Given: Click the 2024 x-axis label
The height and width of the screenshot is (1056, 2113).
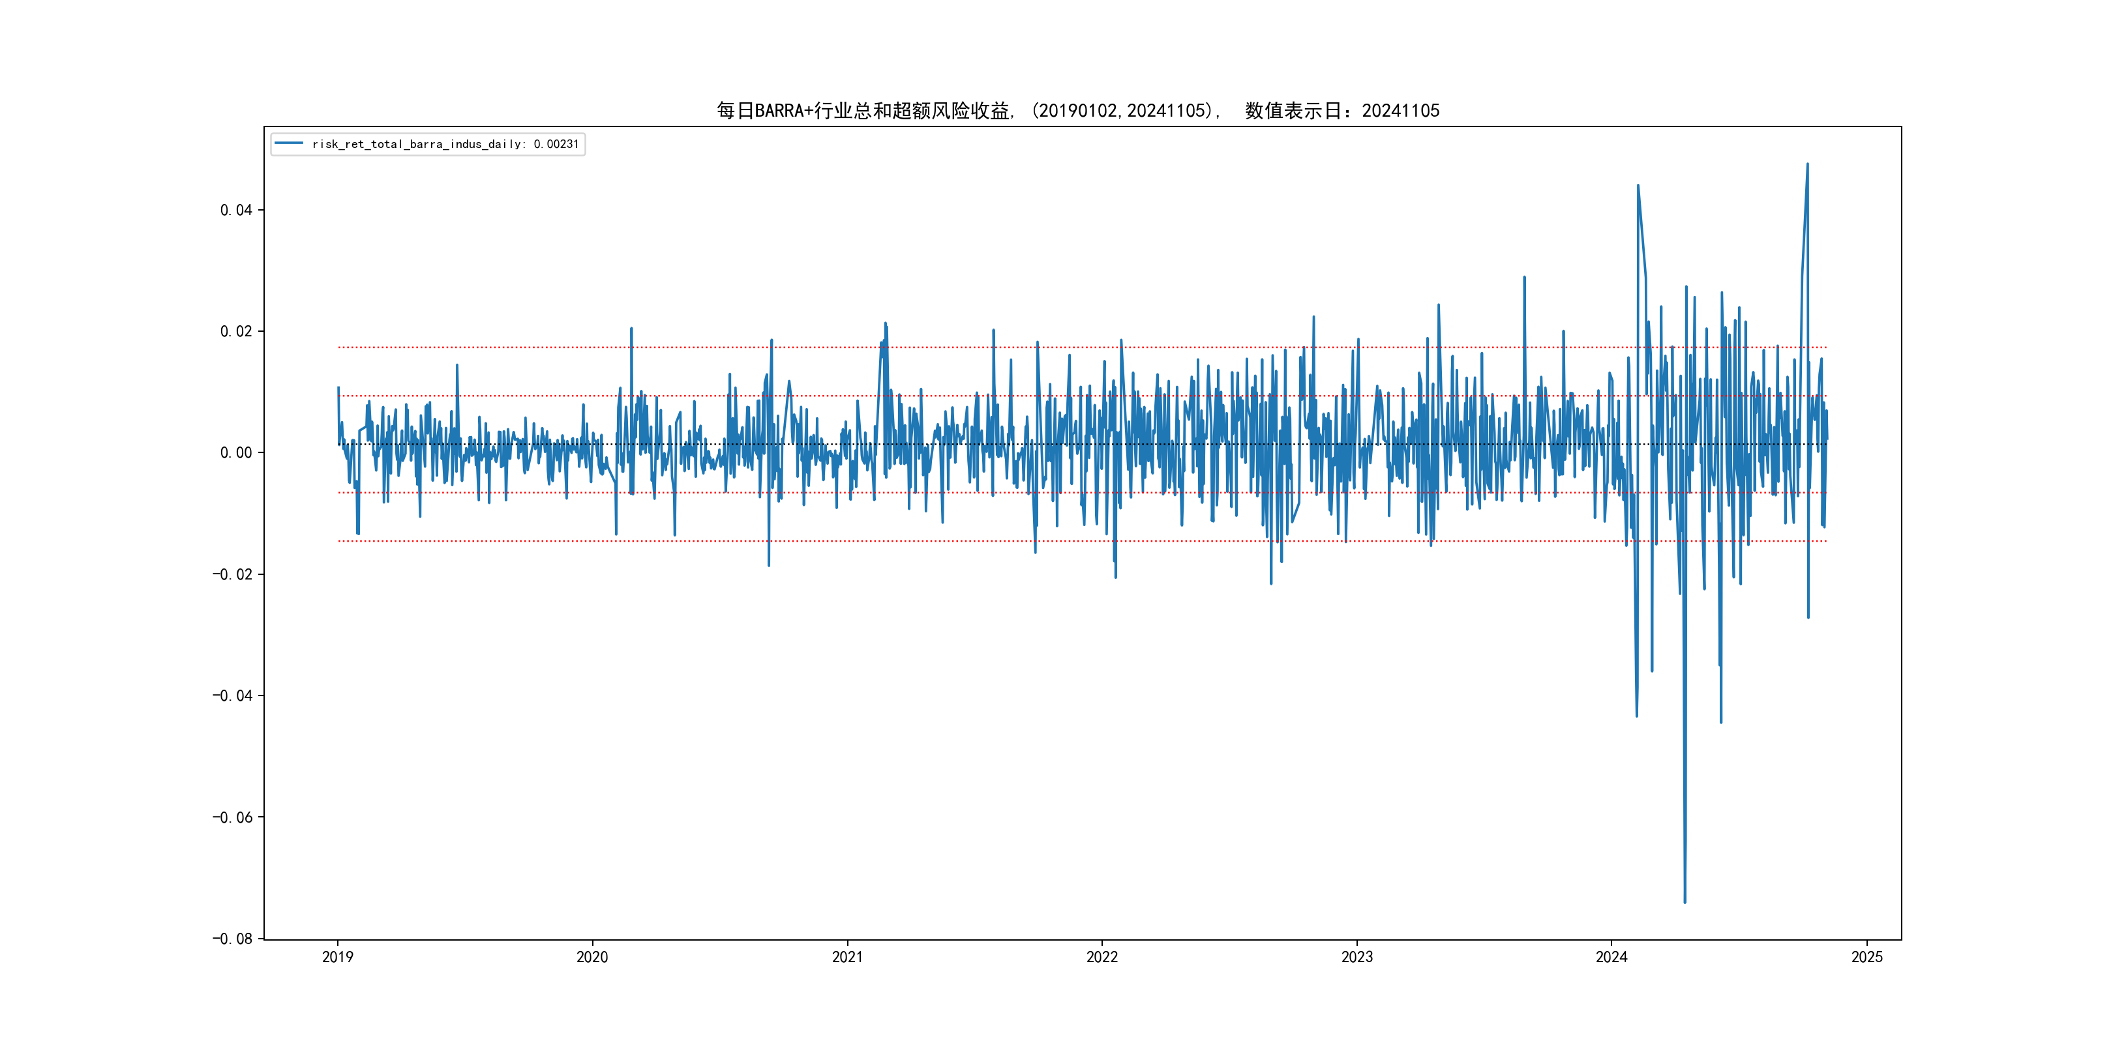Looking at the screenshot, I should point(1611,957).
